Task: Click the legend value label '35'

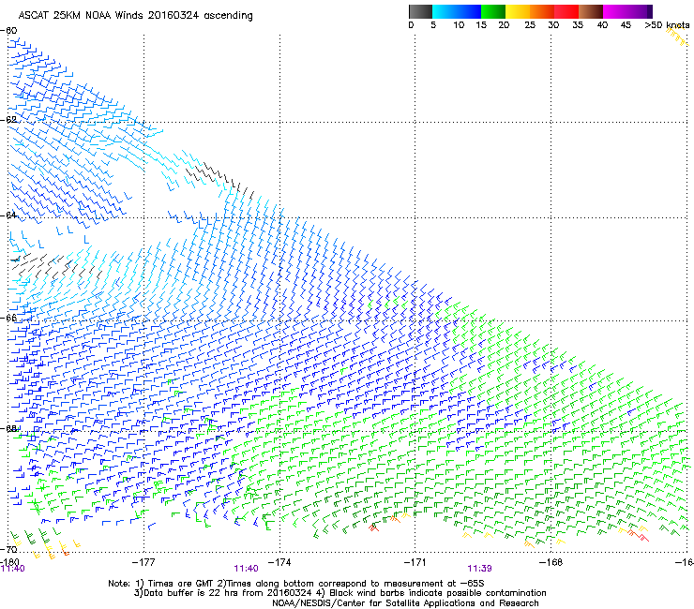Action: [x=578, y=25]
